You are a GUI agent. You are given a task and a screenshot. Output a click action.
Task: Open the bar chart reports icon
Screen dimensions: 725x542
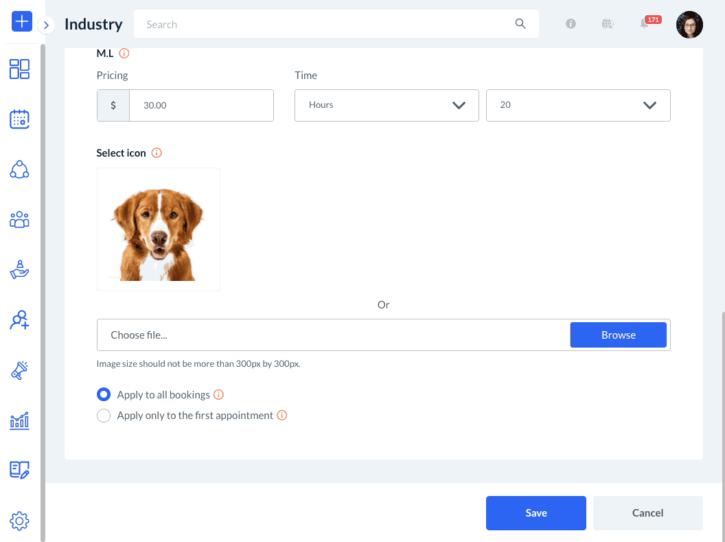(x=19, y=420)
